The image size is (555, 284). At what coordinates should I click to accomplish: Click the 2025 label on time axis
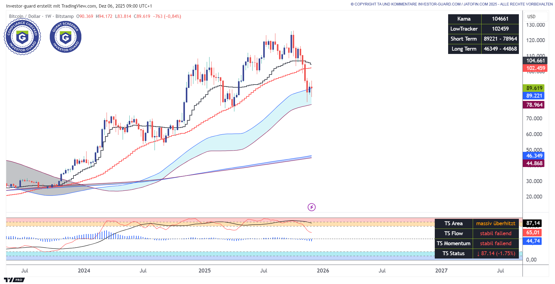tap(204, 271)
